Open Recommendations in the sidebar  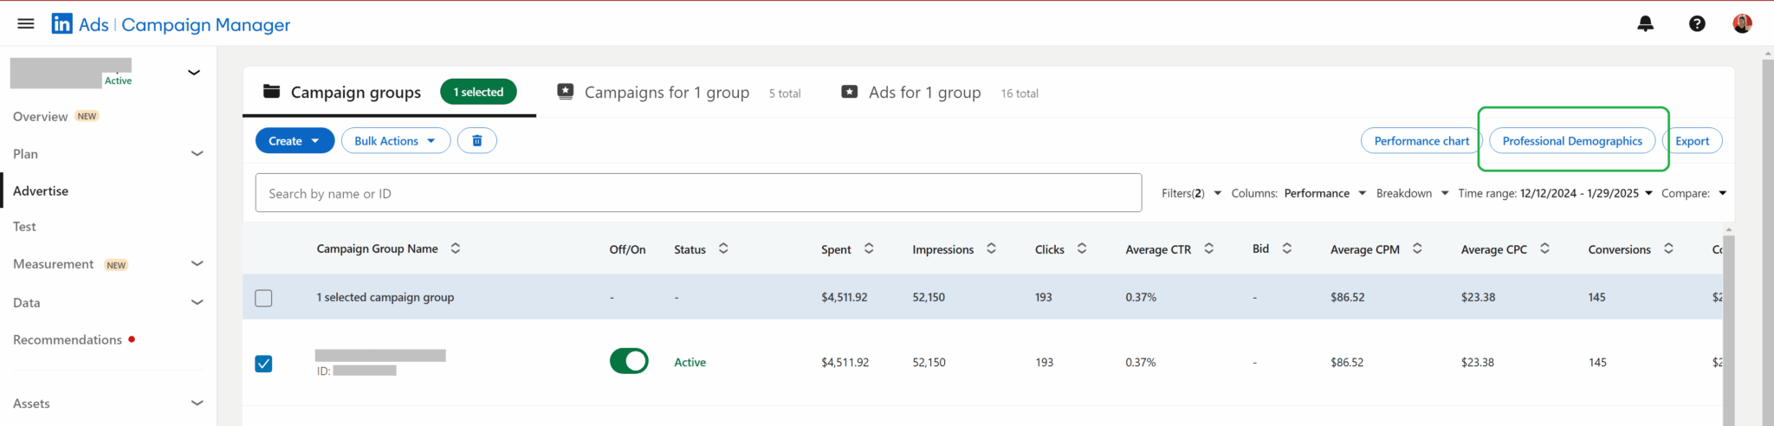[68, 339]
